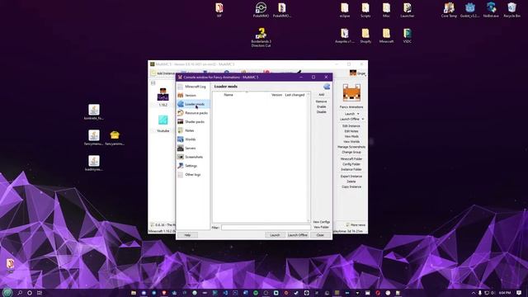
Task: Open the Recycle Bin desktop icon
Action: coord(511,10)
